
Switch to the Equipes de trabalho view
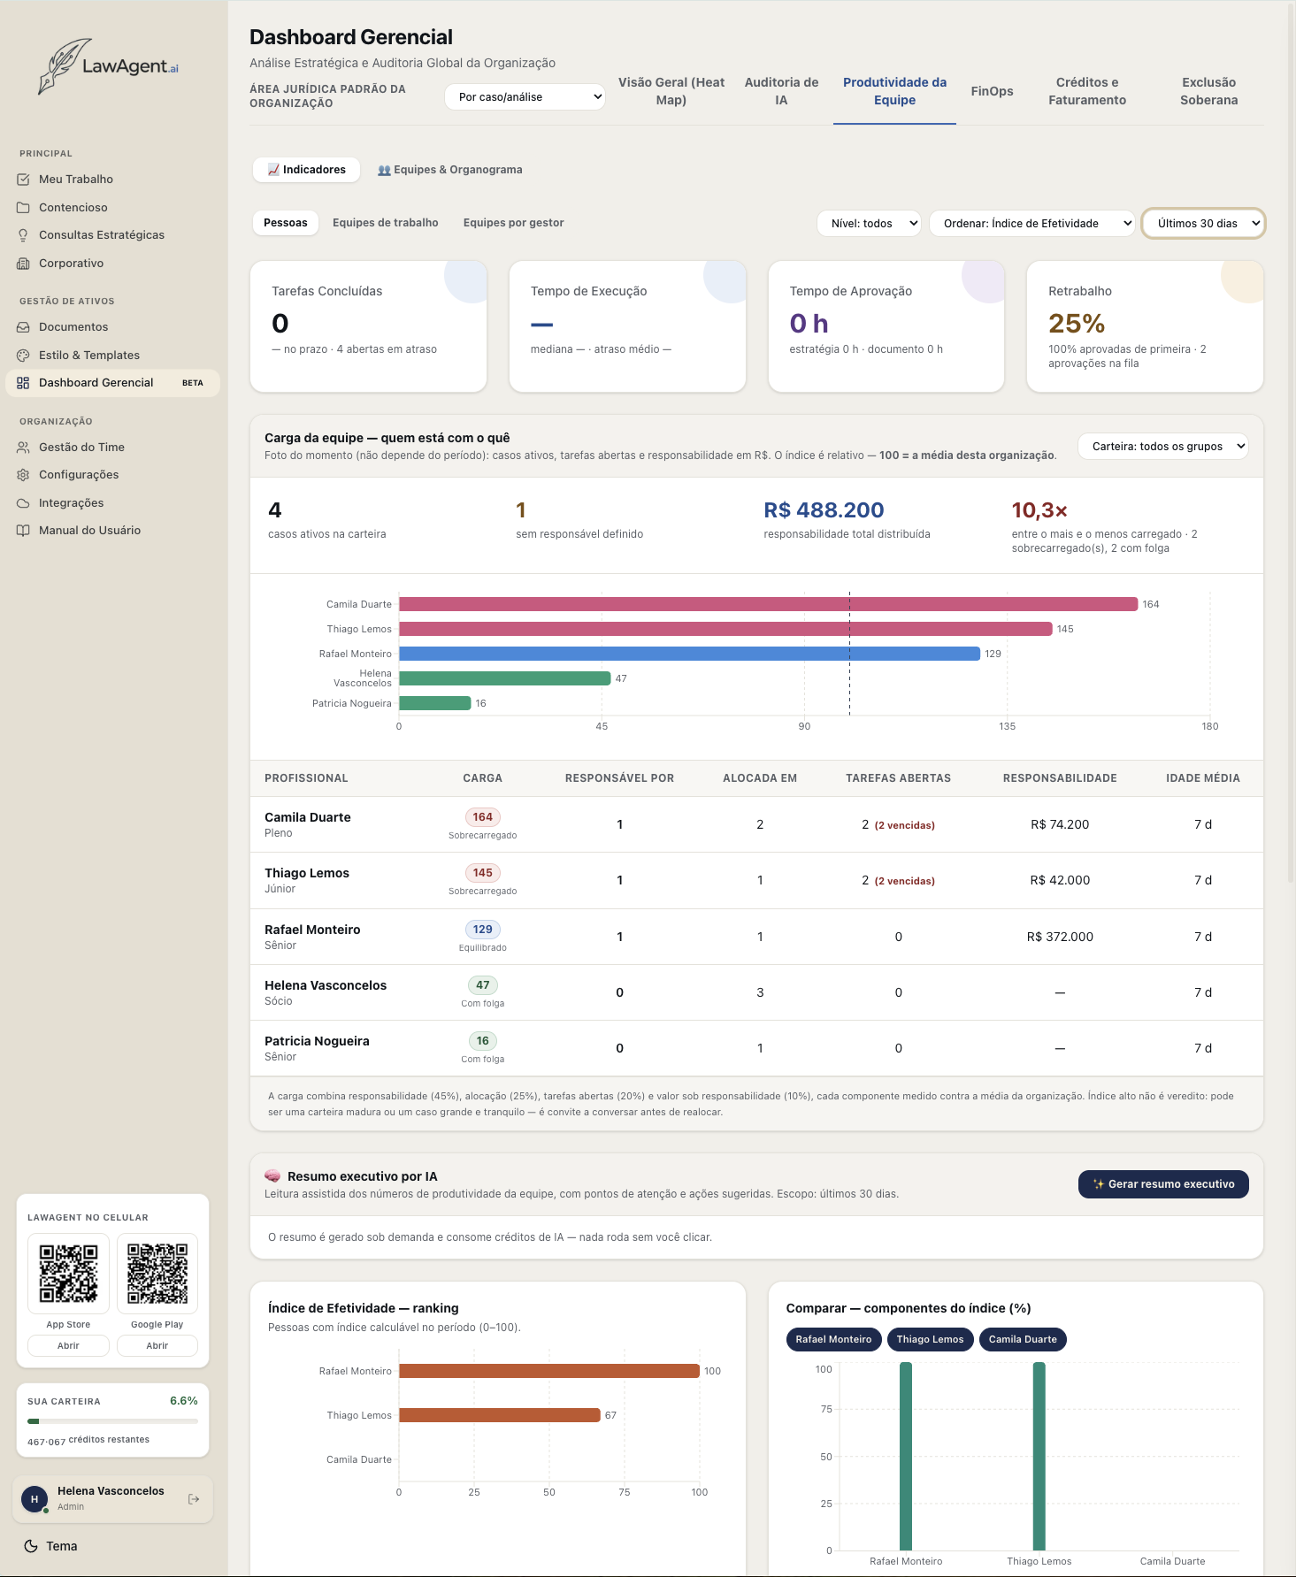[386, 223]
